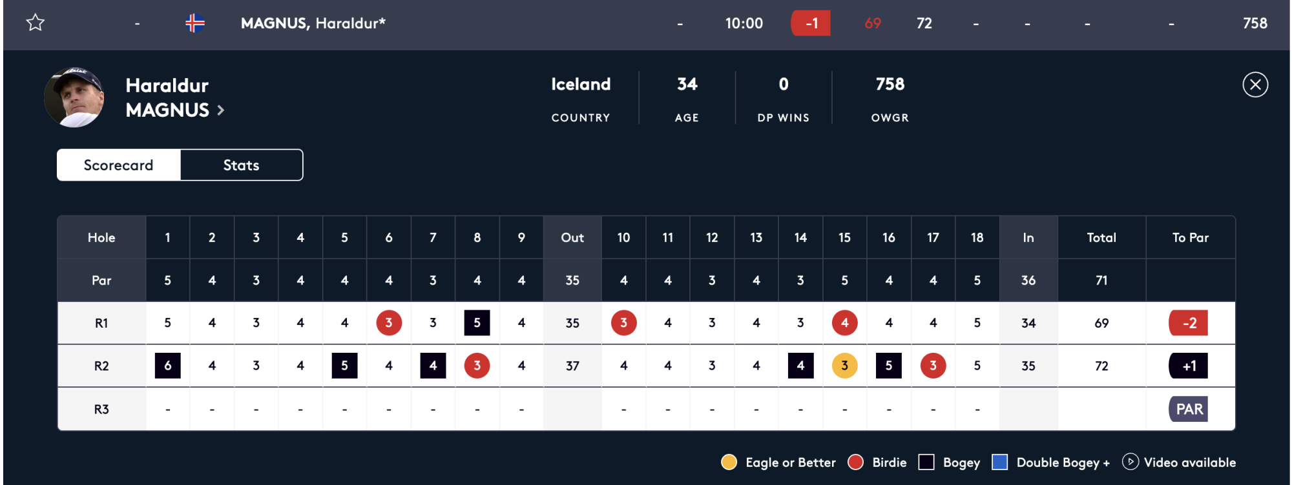This screenshot has height=485, width=1292.
Task: Click the Bogey legend square
Action: [926, 462]
